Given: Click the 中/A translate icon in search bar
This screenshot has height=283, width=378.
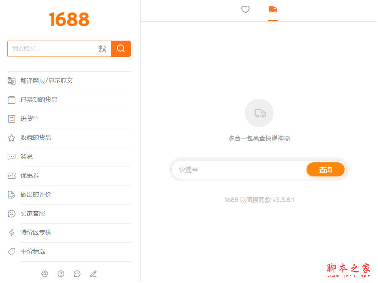Looking at the screenshot, I should 102,49.
